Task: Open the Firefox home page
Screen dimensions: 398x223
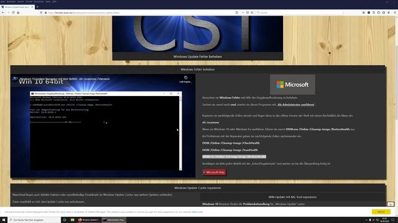Action: pos(18,12)
